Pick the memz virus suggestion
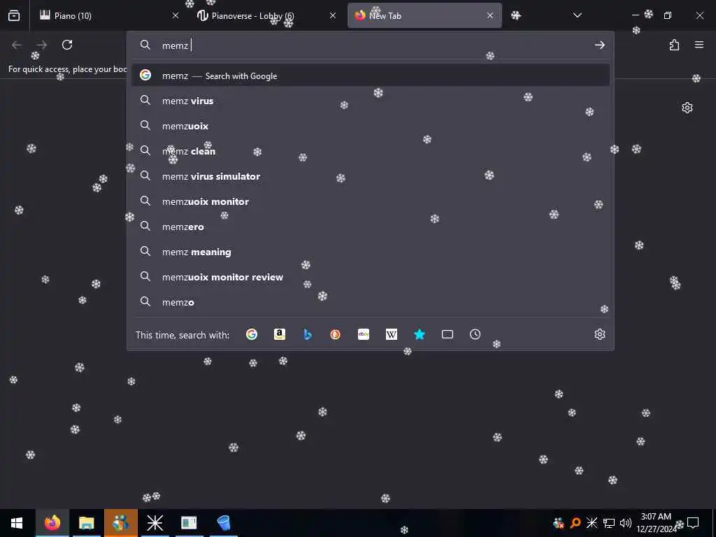716x537 pixels. [371, 101]
